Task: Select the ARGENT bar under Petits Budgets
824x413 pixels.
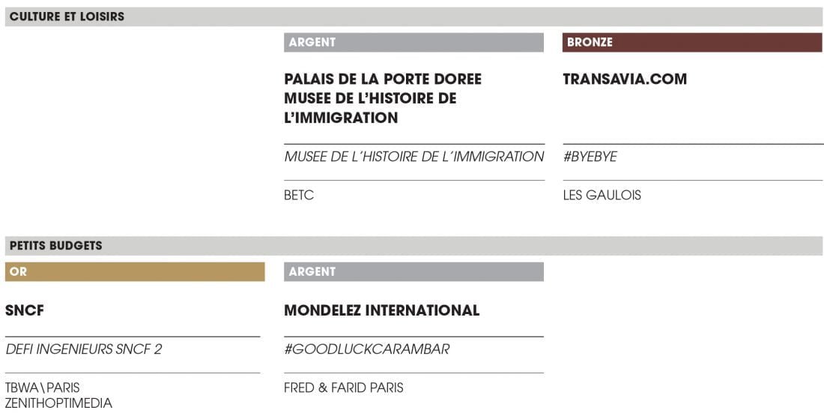Action: click(413, 272)
